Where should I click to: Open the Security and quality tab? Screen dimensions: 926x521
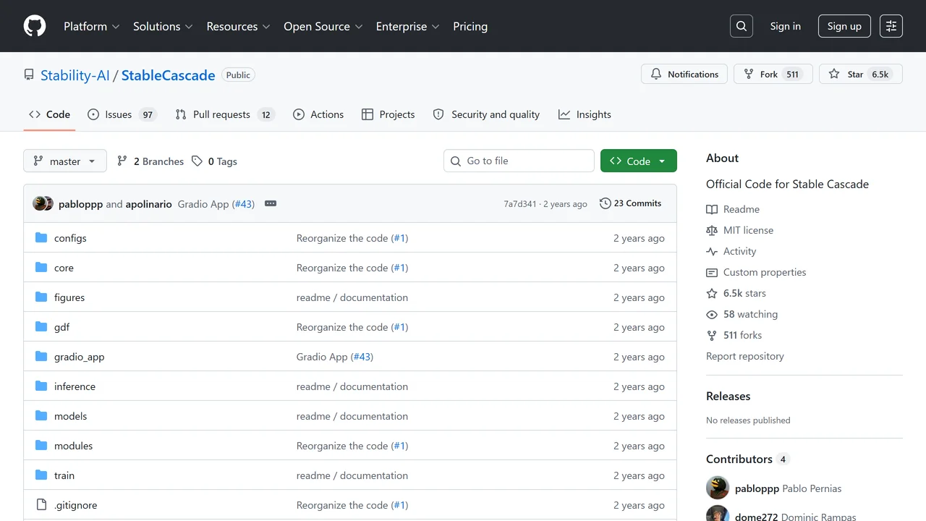click(486, 114)
